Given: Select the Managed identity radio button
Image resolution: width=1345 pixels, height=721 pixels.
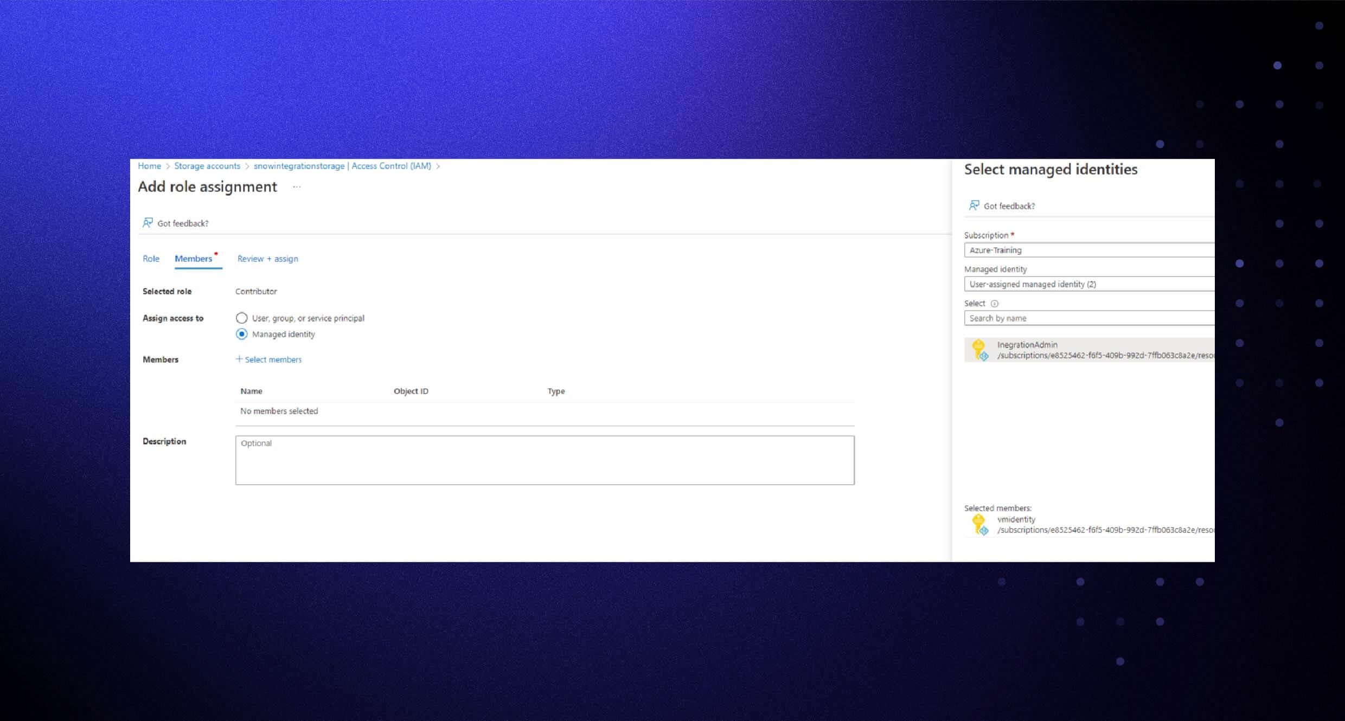Looking at the screenshot, I should (242, 334).
